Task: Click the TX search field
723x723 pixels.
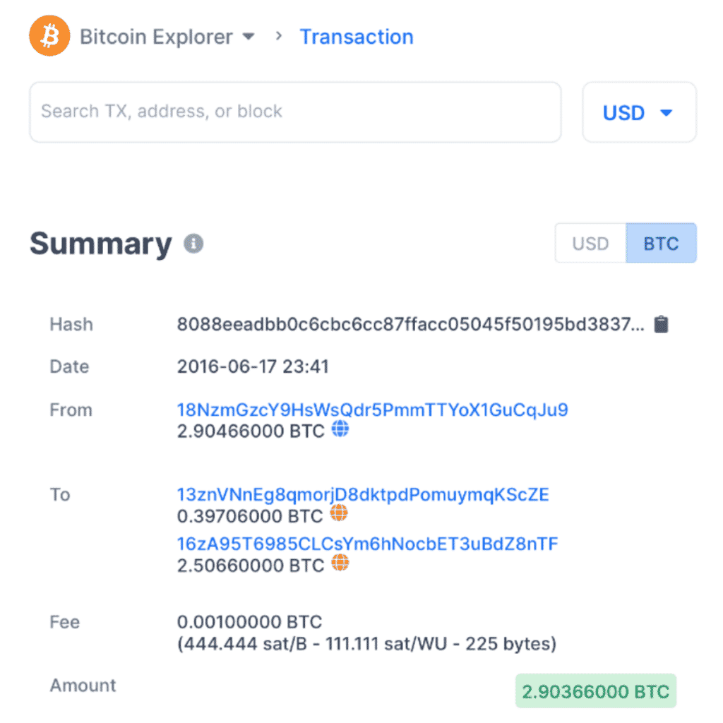Action: pyautogui.click(x=295, y=112)
